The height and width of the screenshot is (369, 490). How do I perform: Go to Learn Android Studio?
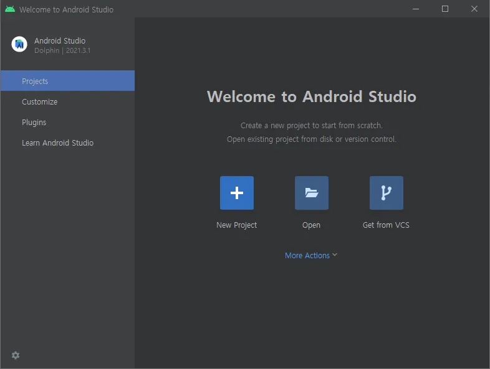pyautogui.click(x=57, y=143)
